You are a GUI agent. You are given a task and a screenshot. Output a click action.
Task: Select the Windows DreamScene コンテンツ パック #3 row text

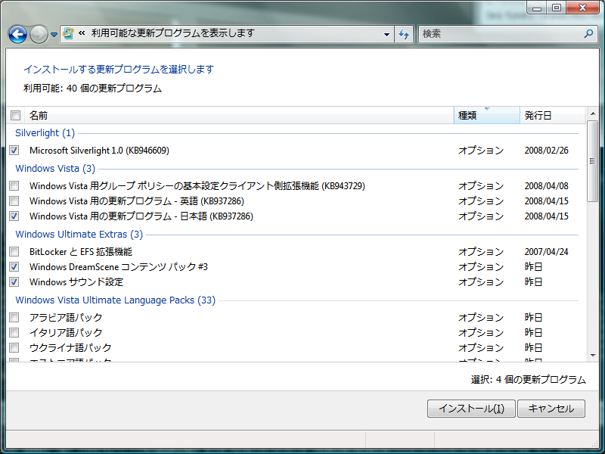point(119,267)
